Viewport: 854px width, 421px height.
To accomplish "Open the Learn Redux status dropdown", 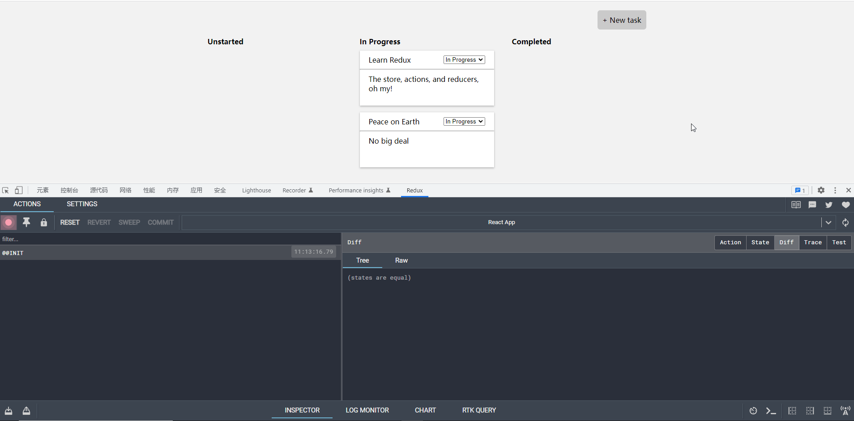I will [x=464, y=60].
